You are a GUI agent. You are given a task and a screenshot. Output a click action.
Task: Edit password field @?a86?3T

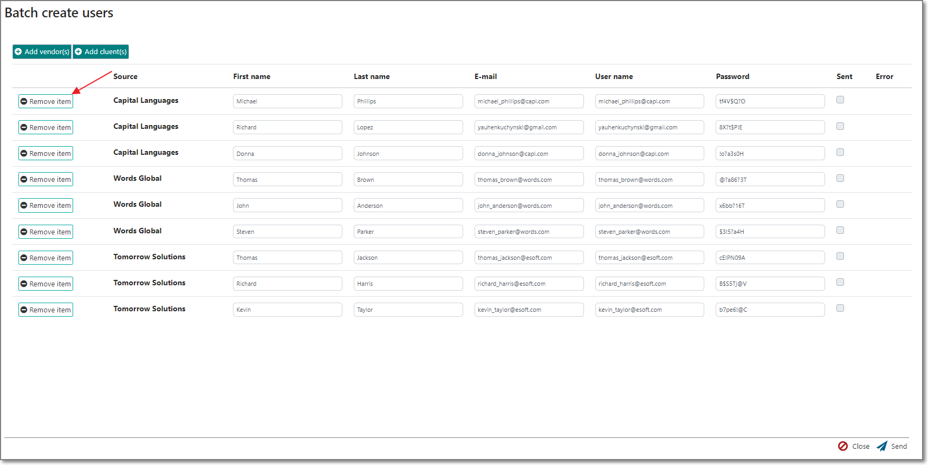770,179
